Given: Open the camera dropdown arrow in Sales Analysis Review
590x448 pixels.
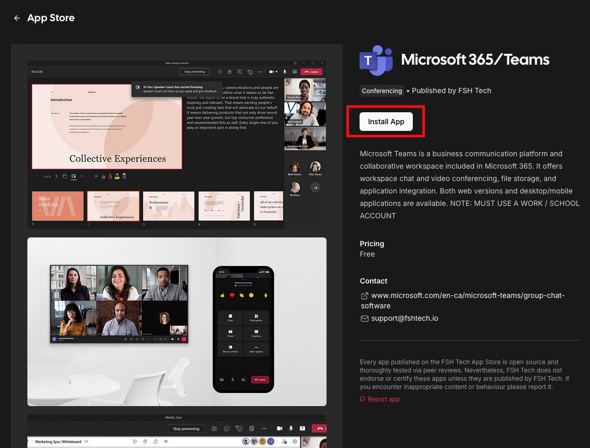Looking at the screenshot, I should [277, 72].
